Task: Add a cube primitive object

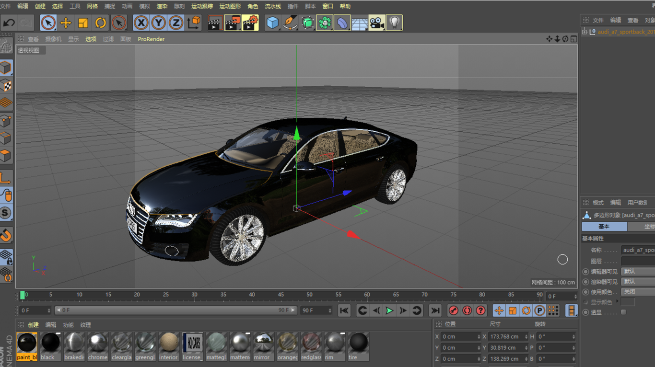Action: tap(273, 23)
